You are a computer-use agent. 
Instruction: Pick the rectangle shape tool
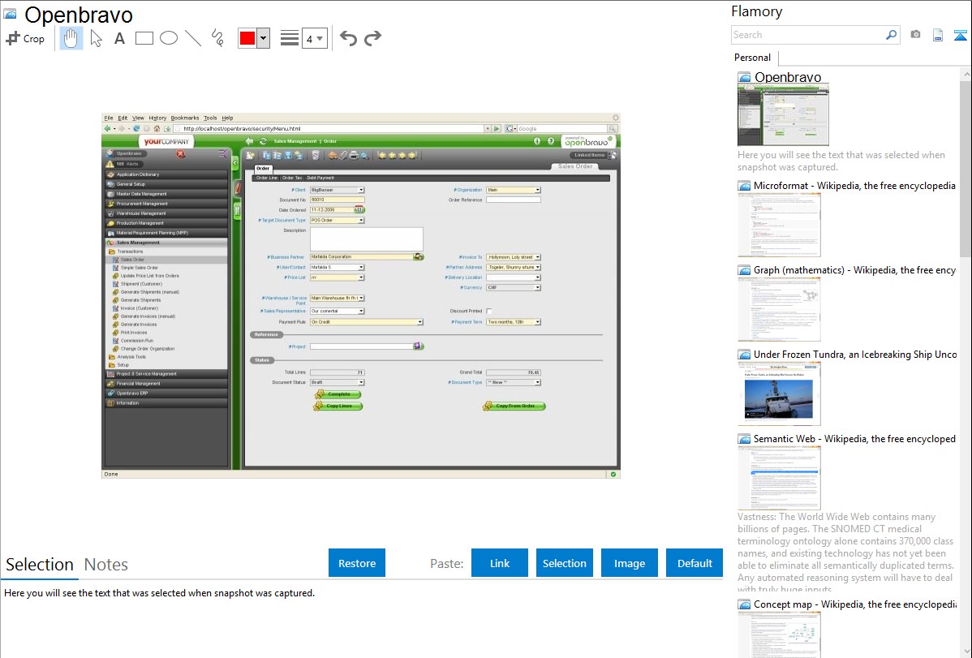[144, 38]
